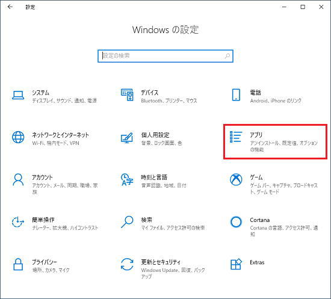Open the システム laptop icon
The width and height of the screenshot is (331, 299).
(x=18, y=96)
